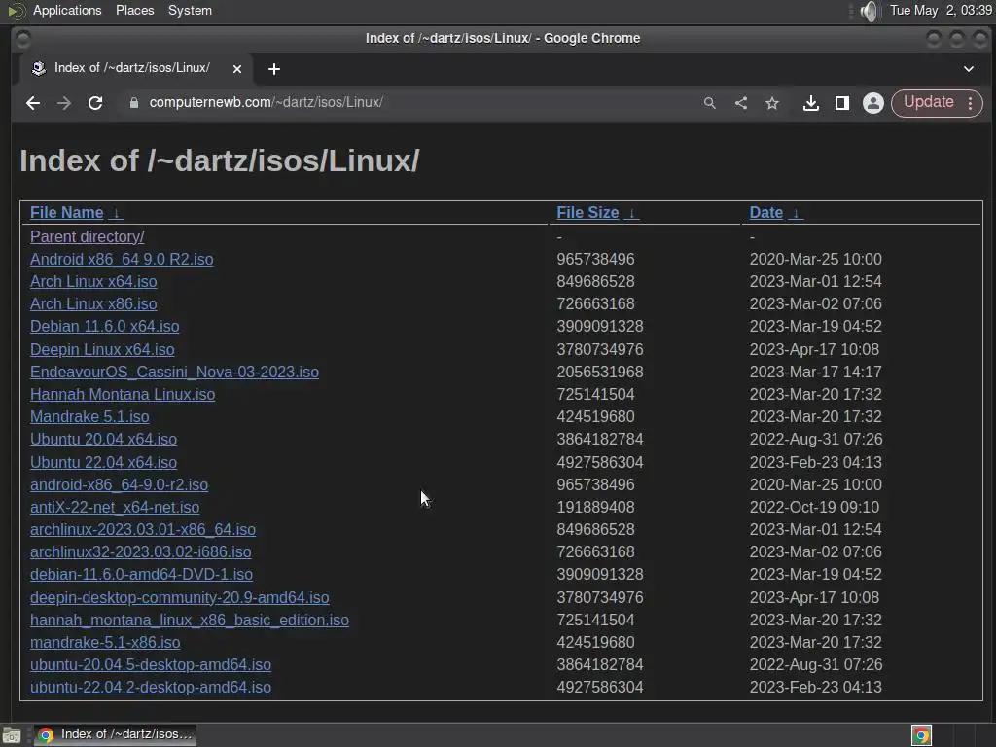Download android-x86_64-9.0-r2.iso

(119, 484)
